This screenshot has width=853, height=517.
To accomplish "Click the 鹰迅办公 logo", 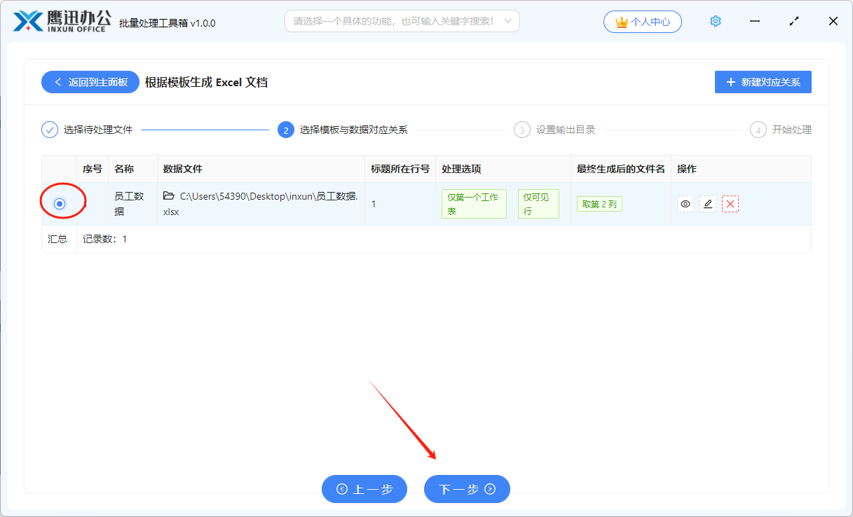I will coord(62,21).
